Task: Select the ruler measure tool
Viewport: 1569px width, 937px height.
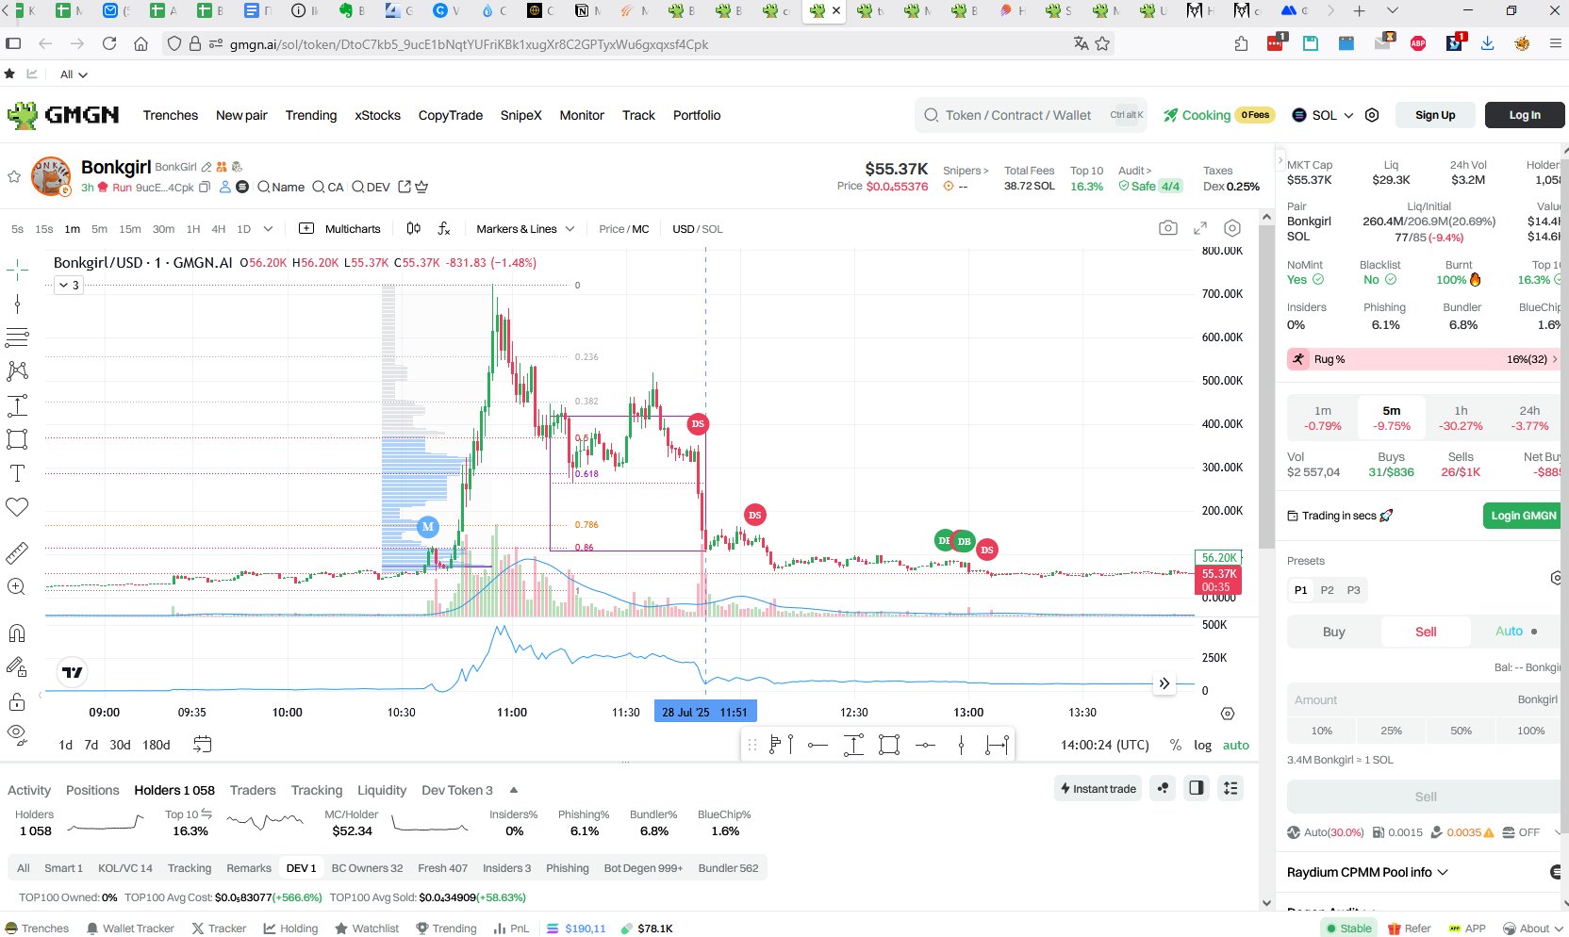Action: [17, 553]
